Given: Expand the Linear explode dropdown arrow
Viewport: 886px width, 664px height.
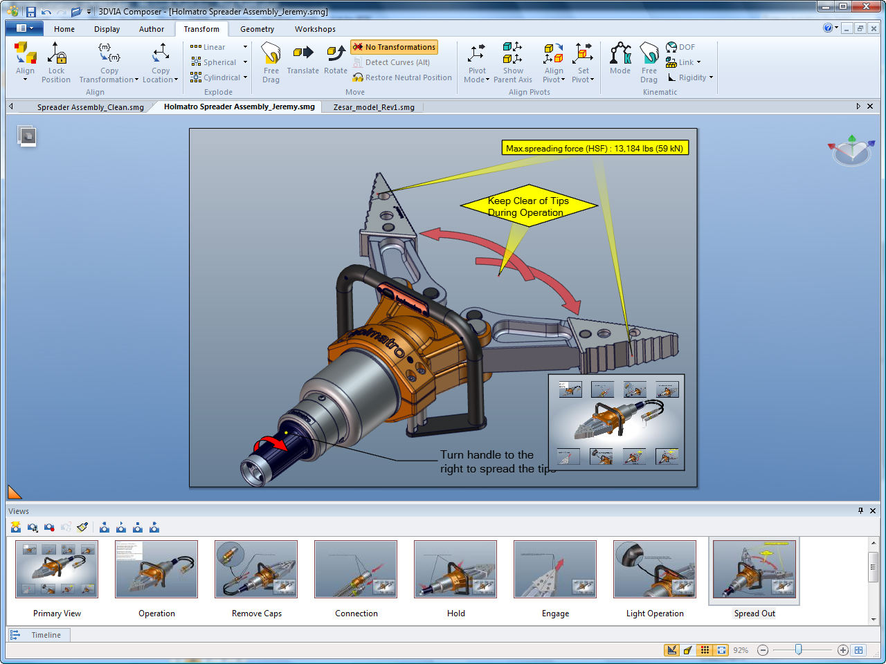Looking at the screenshot, I should [245, 47].
